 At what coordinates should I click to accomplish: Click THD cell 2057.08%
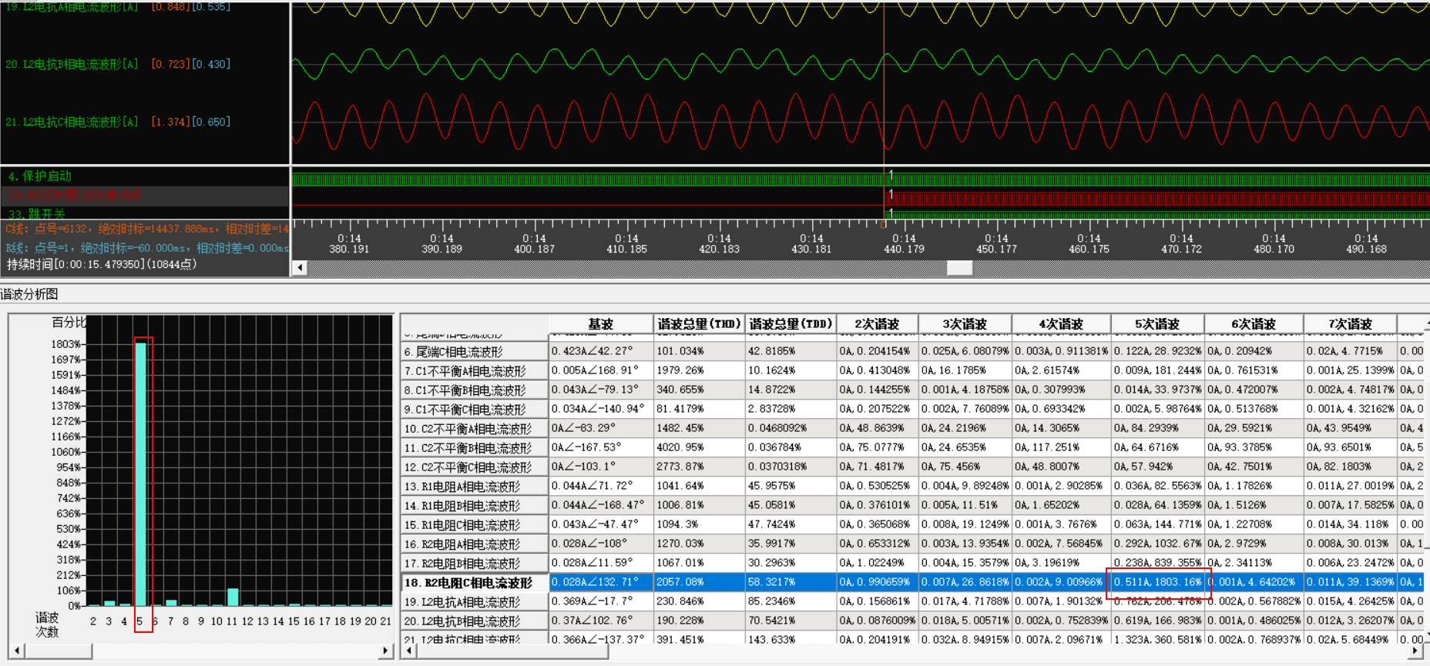(x=700, y=582)
